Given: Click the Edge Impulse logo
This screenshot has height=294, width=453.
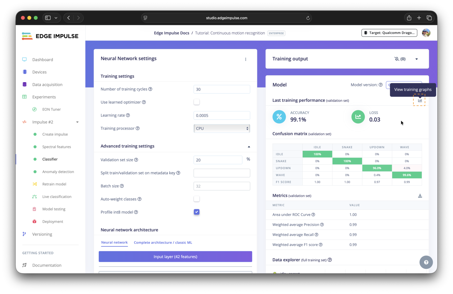Looking at the screenshot, I should click(50, 36).
